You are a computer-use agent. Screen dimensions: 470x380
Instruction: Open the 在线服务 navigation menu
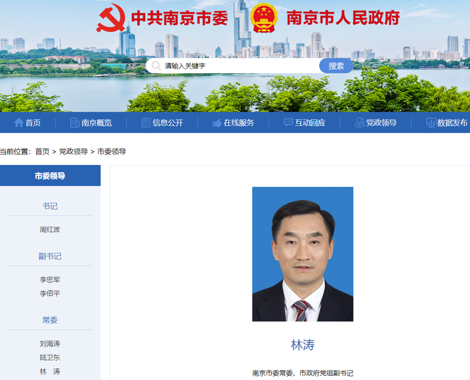tap(239, 123)
